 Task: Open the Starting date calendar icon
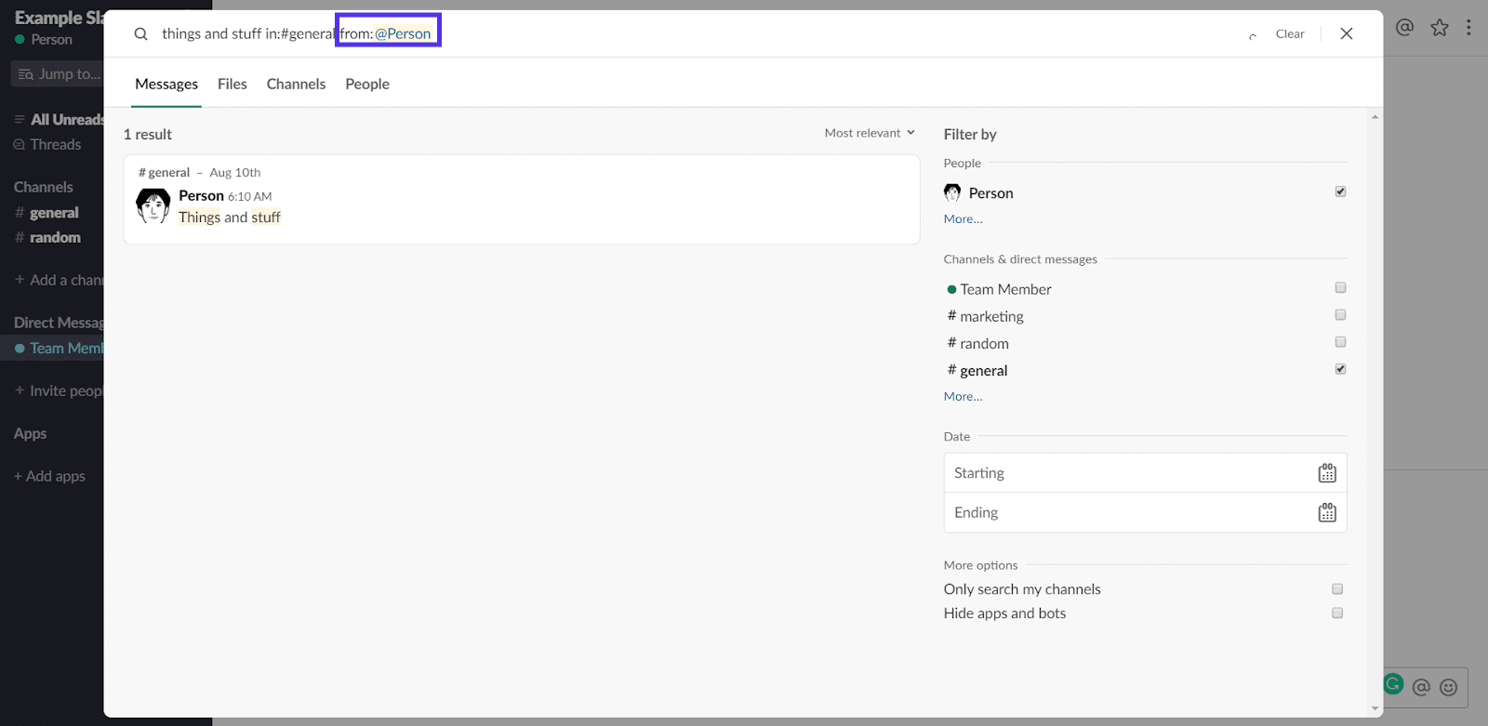(x=1326, y=473)
